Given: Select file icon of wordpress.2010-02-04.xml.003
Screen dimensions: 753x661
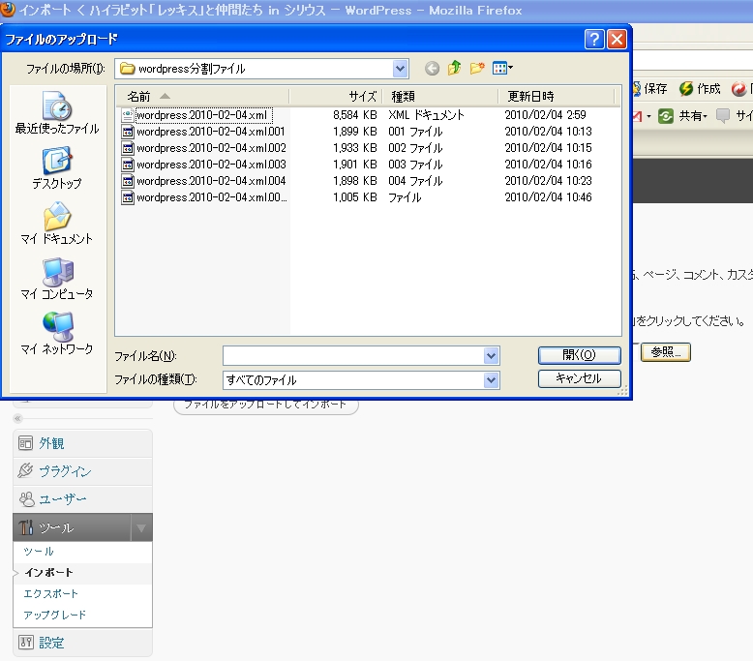Looking at the screenshot, I should point(127,165).
